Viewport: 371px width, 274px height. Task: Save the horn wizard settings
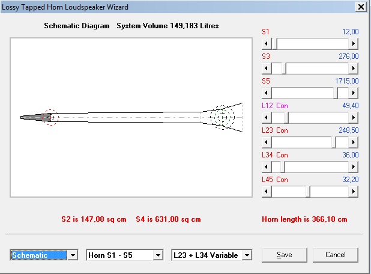click(284, 255)
